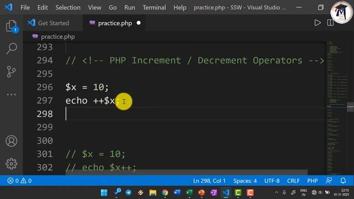Open Source Control view
The image size is (354, 199).
click(x=11, y=72)
